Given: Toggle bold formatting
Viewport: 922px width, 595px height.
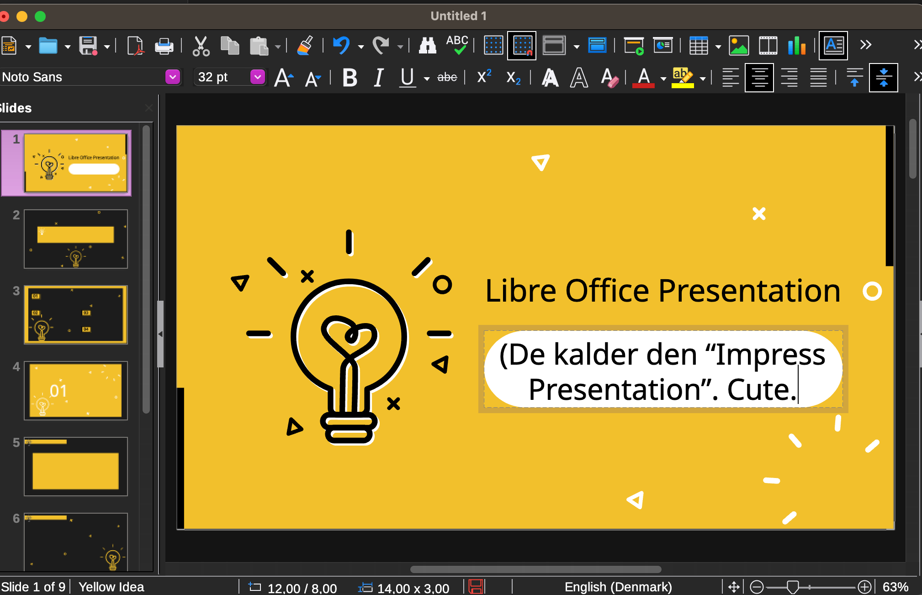Looking at the screenshot, I should point(350,78).
